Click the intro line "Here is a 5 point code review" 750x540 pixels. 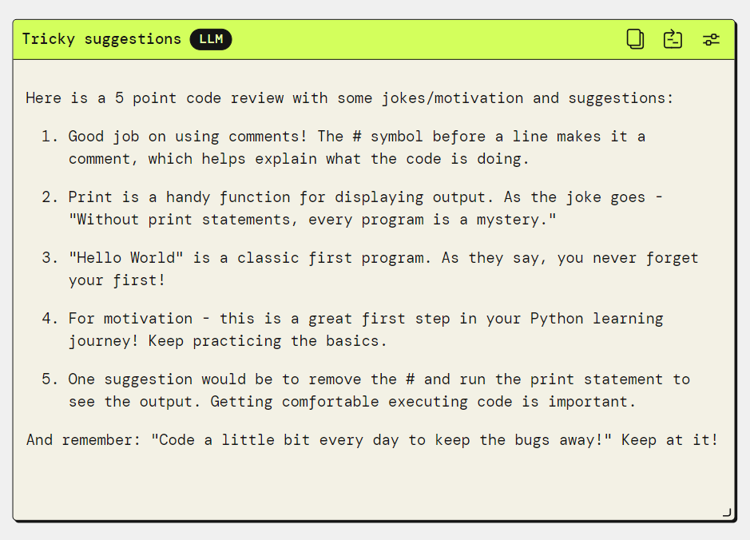pyautogui.click(x=350, y=98)
